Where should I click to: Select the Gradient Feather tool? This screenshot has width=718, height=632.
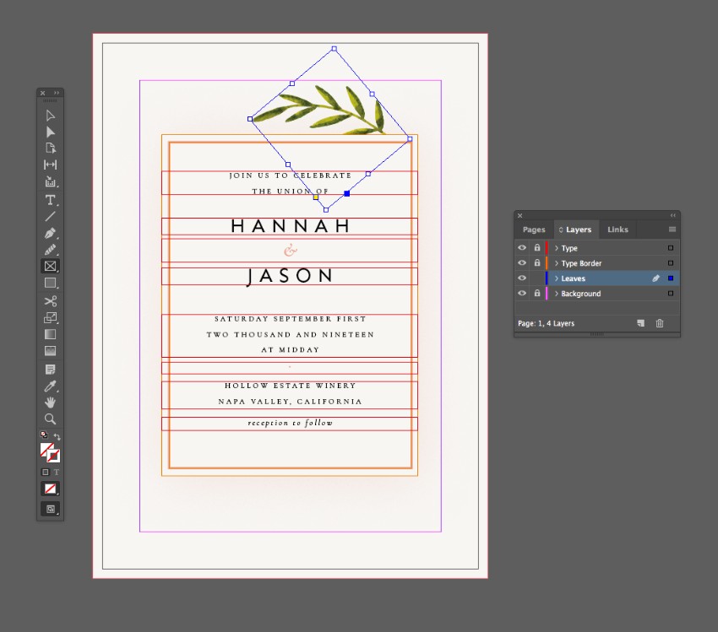coord(51,351)
